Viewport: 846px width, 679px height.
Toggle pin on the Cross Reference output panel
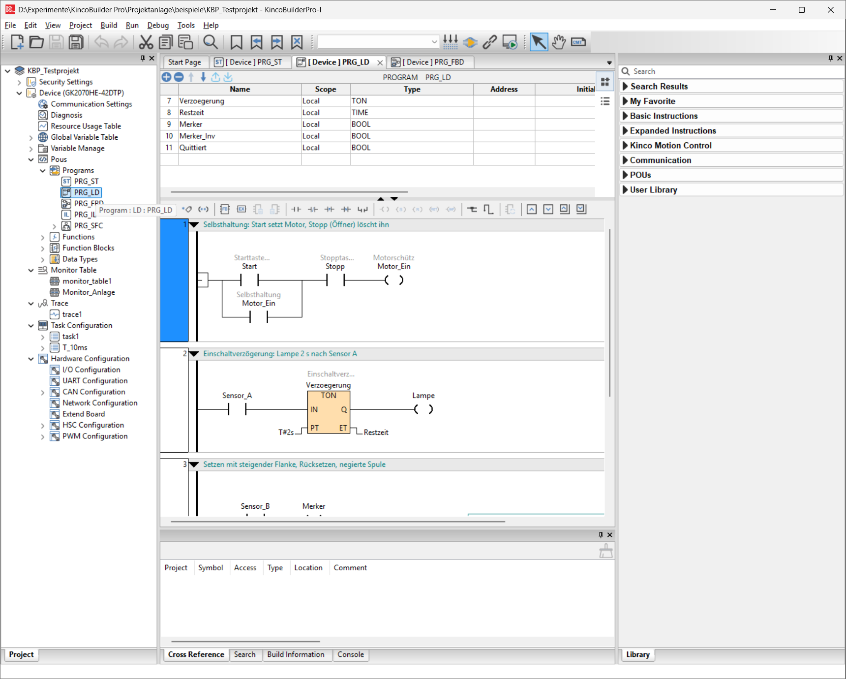601,535
